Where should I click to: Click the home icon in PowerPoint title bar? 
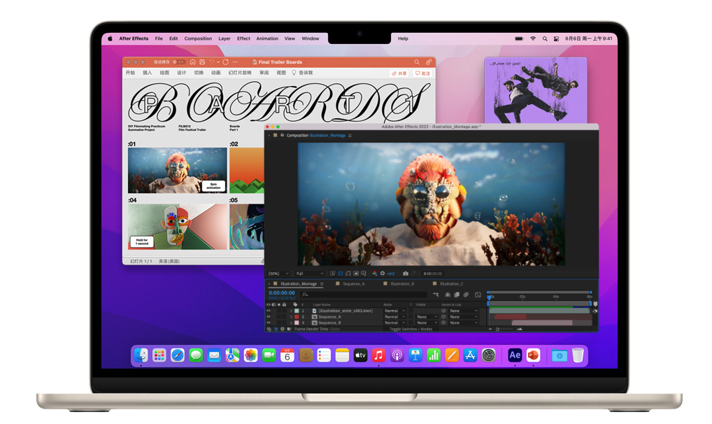pyautogui.click(x=192, y=62)
